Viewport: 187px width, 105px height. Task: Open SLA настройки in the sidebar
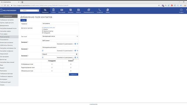pos(4,57)
